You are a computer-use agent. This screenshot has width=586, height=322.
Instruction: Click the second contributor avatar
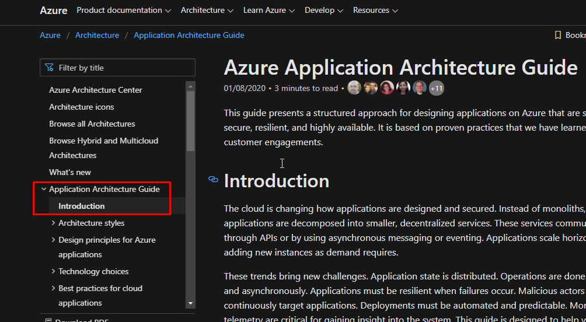coord(370,88)
